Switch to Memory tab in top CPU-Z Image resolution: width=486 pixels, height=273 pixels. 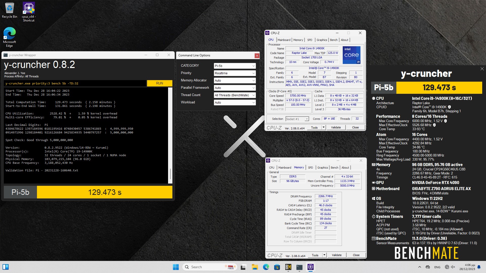coord(298,40)
